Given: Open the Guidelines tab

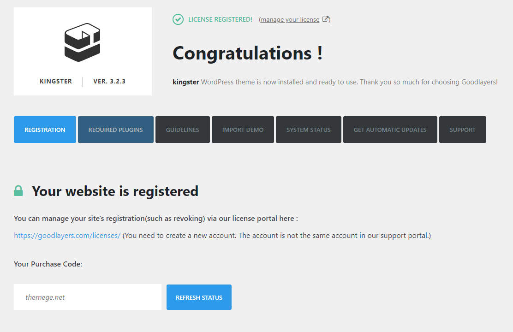Looking at the screenshot, I should click(x=183, y=130).
